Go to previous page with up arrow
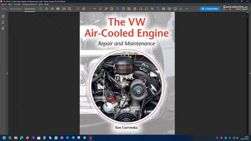 [78, 9]
